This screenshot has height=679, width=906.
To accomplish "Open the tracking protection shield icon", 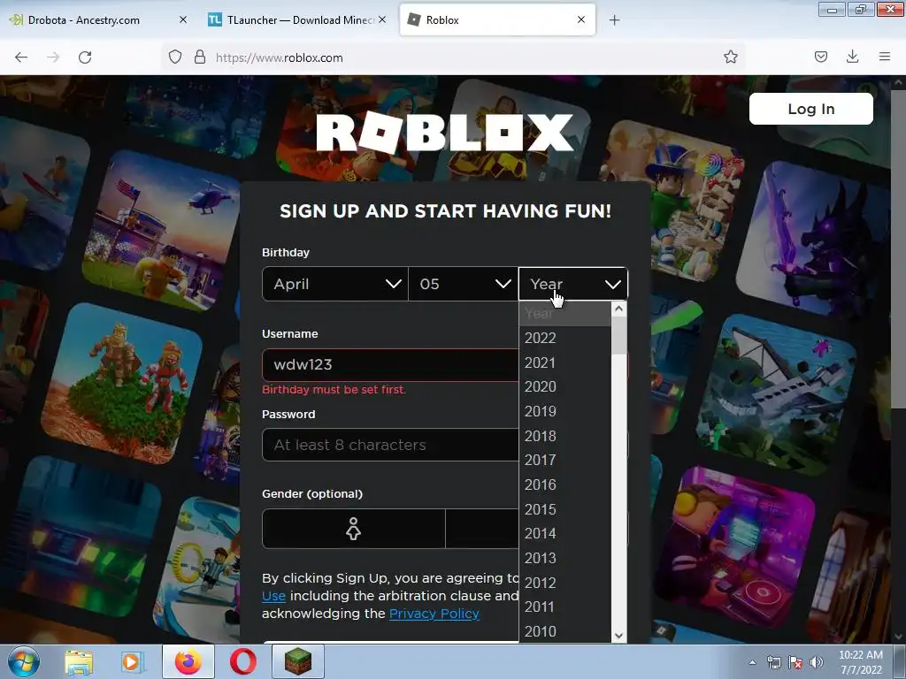I will [x=175, y=57].
